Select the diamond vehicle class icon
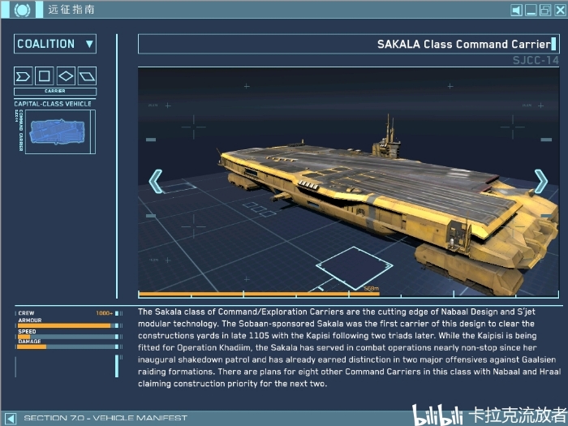Viewport: 568px width, 426px height. pyautogui.click(x=66, y=76)
